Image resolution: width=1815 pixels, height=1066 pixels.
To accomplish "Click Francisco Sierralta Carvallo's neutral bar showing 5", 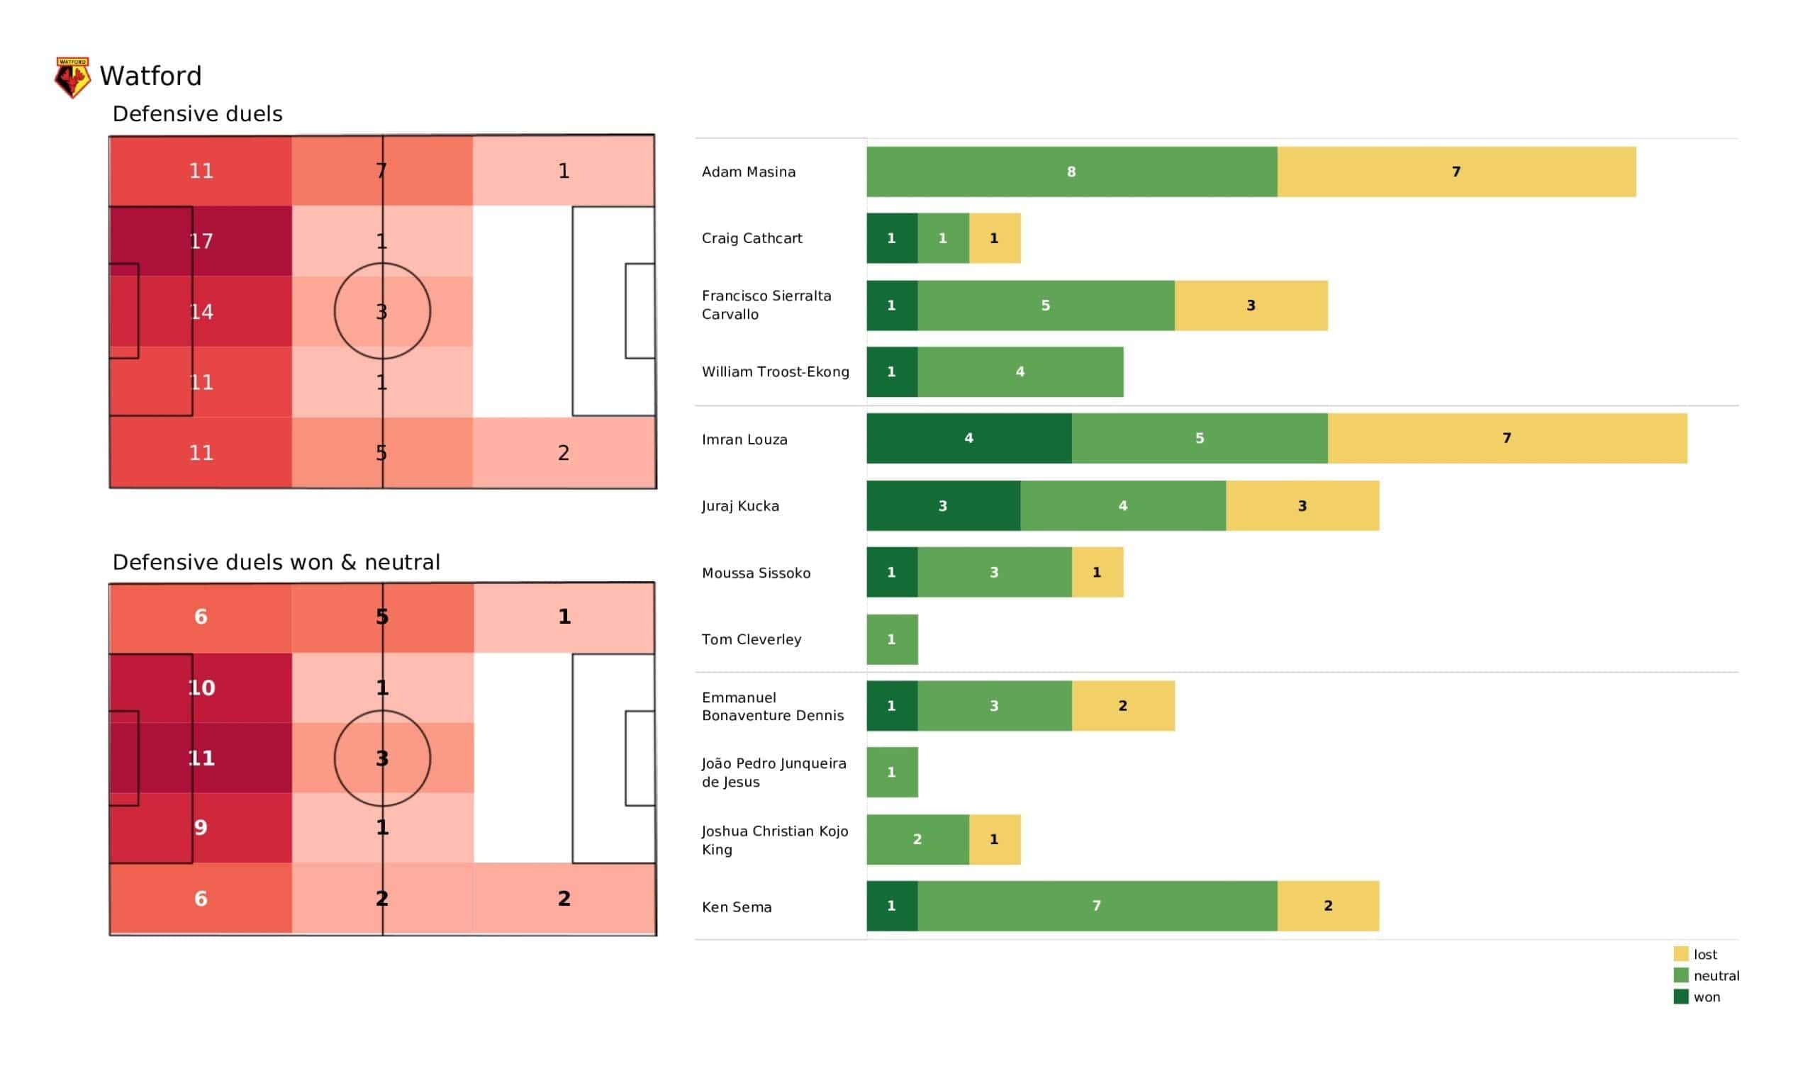I will 1046,306.
